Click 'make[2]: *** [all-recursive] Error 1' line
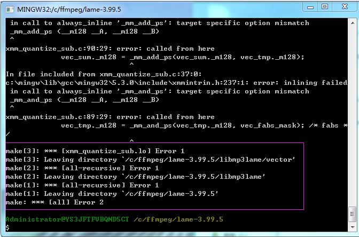The image size is (359, 237). point(82,168)
